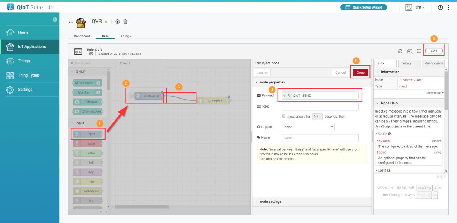Click the user avatar icon
The height and width of the screenshot is (223, 457).
coord(408,8)
